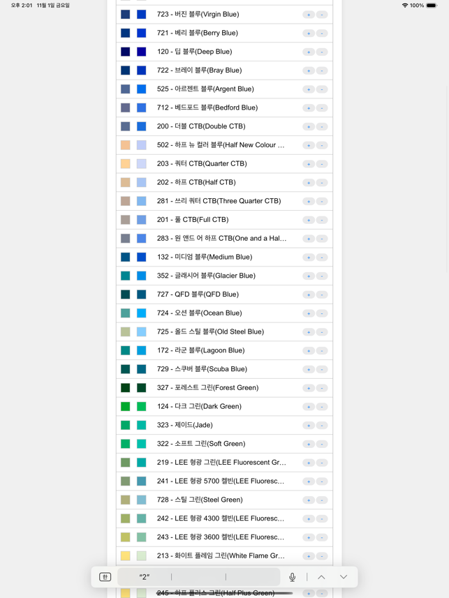Select the row 200 - 더블 CTB(Double CTB)
Screen dimensions: 449x598
click(225, 126)
